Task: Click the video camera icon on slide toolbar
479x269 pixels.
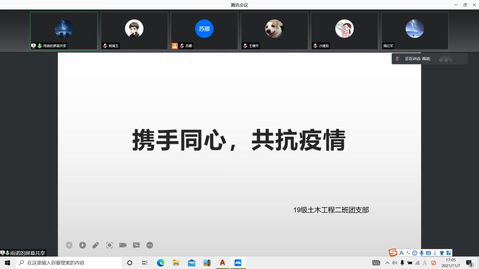Action: point(123,245)
